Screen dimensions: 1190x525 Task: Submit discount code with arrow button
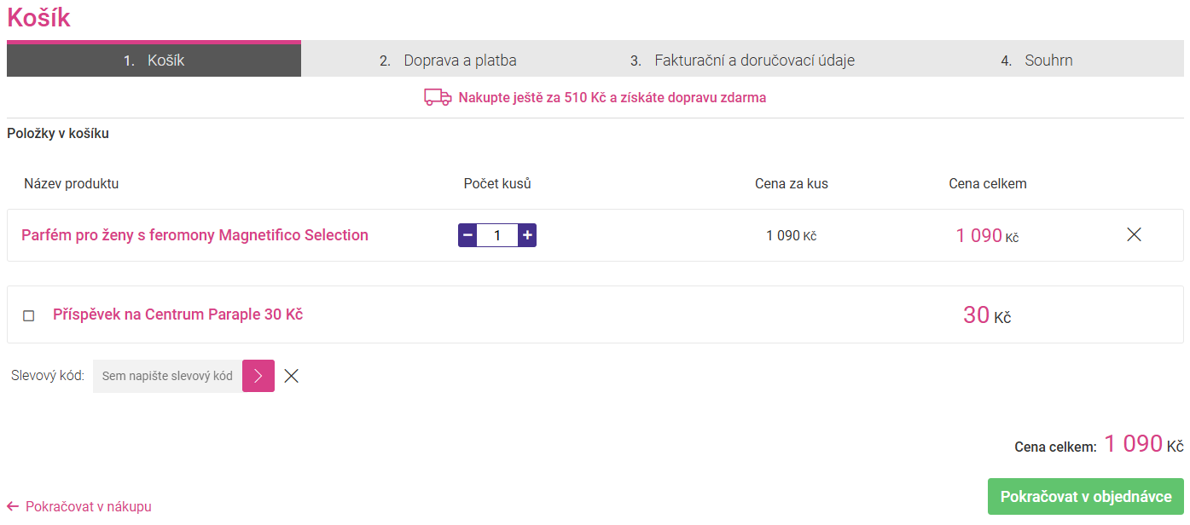tap(258, 376)
